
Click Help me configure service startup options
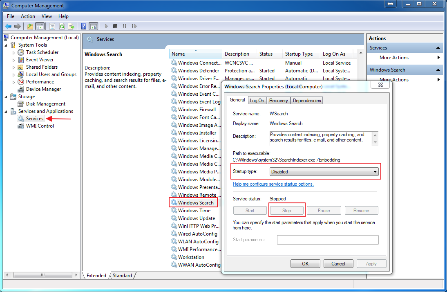pos(273,184)
